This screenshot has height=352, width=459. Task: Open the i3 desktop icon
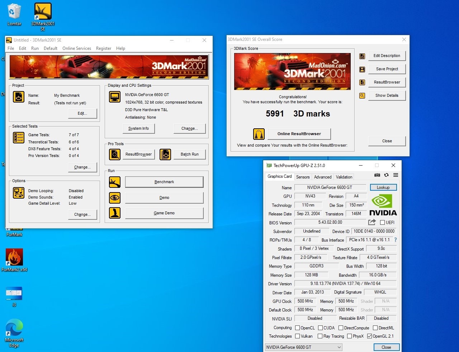(14, 296)
